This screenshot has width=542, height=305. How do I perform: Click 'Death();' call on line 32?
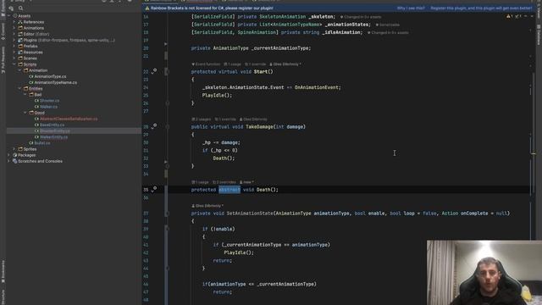click(x=224, y=158)
